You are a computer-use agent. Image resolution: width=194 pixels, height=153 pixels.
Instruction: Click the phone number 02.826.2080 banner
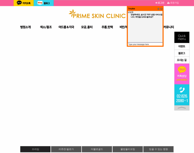click(182, 95)
